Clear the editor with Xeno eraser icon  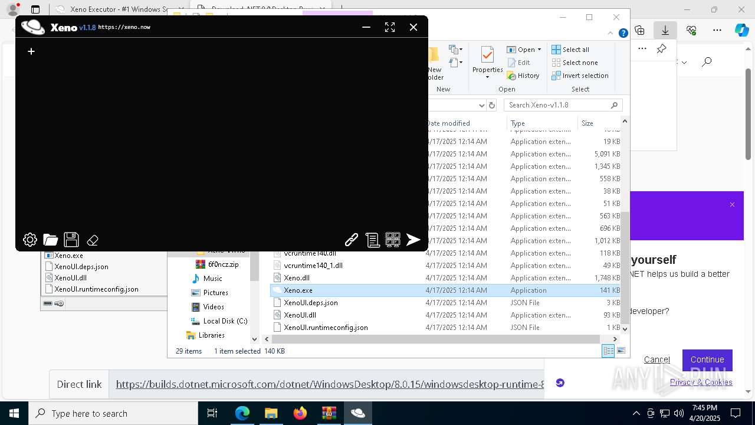tap(93, 240)
